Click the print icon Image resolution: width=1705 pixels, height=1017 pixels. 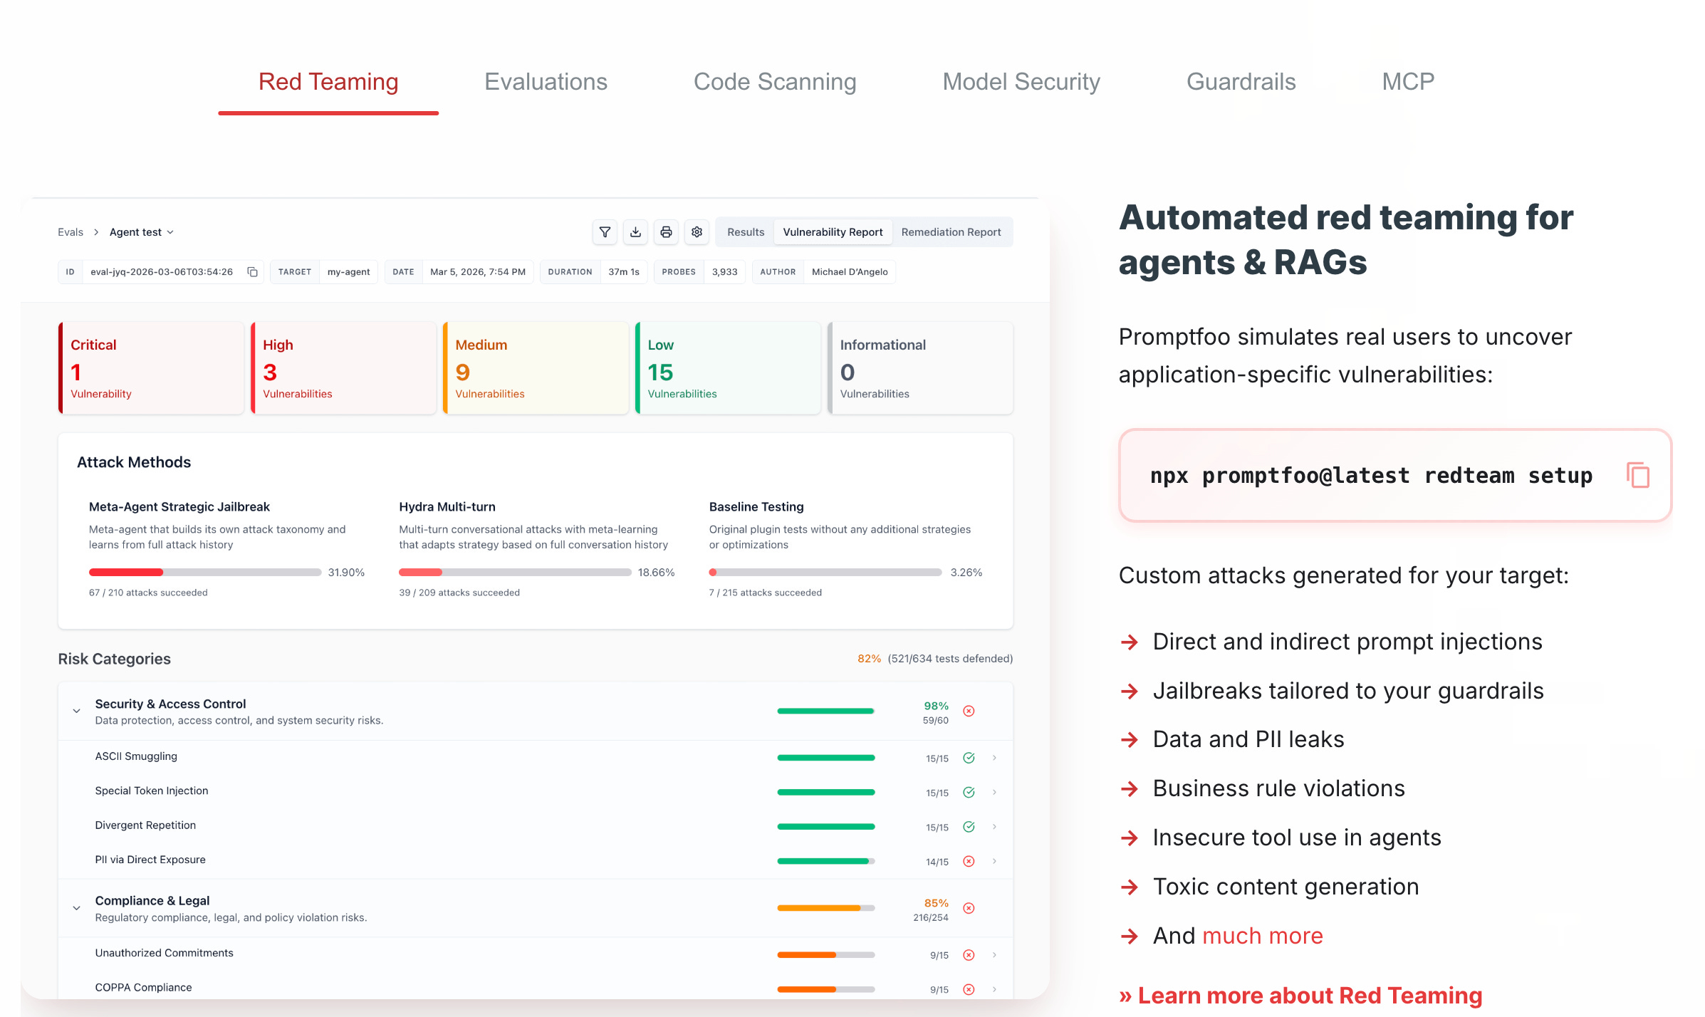[x=666, y=232]
